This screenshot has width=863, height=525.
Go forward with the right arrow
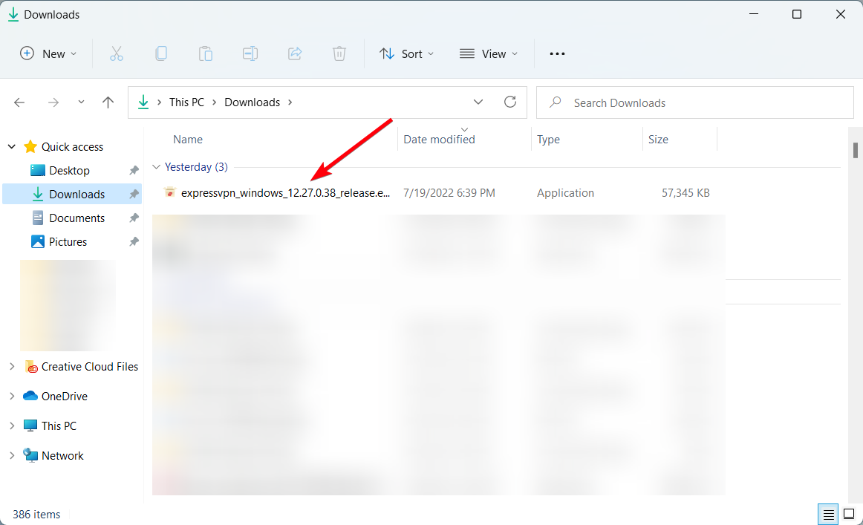53,102
